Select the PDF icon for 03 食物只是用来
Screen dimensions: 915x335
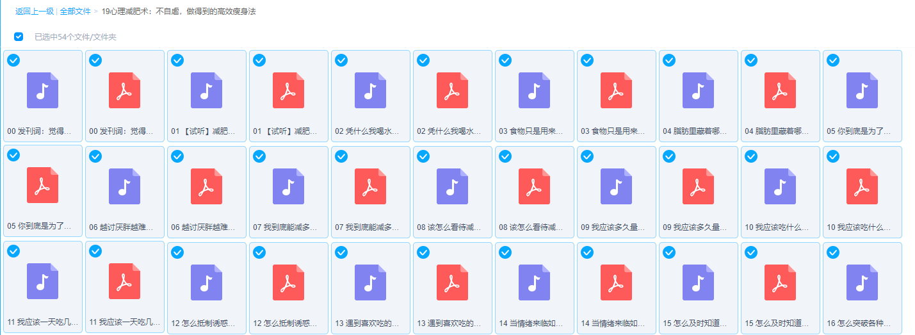(616, 90)
